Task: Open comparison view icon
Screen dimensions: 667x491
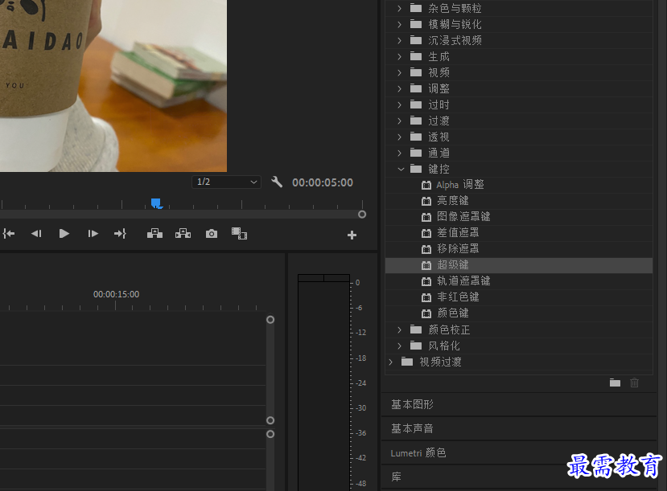Action: [239, 234]
